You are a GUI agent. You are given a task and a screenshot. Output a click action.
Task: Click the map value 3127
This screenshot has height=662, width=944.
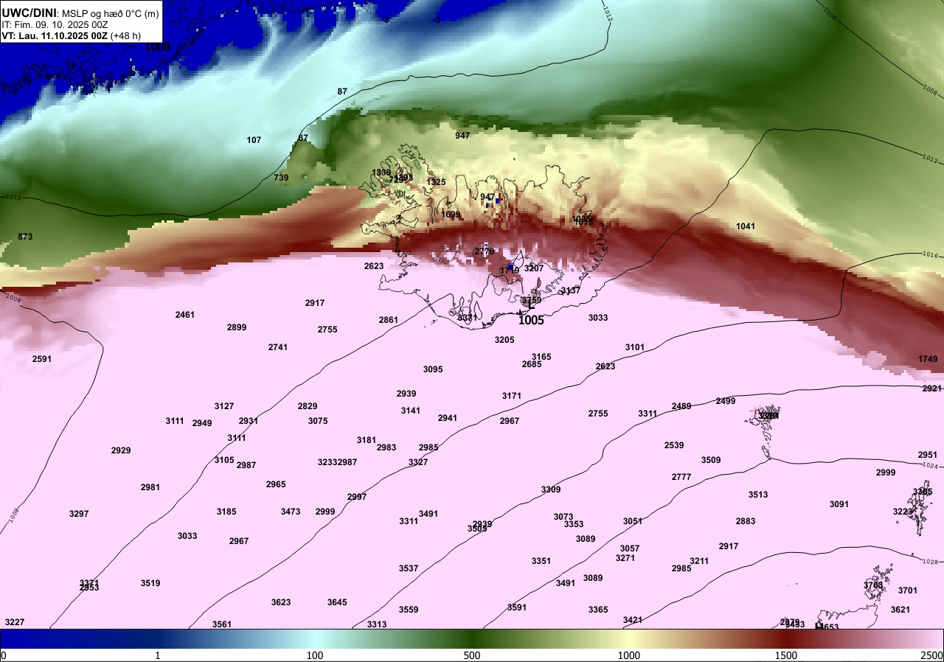[x=224, y=406]
